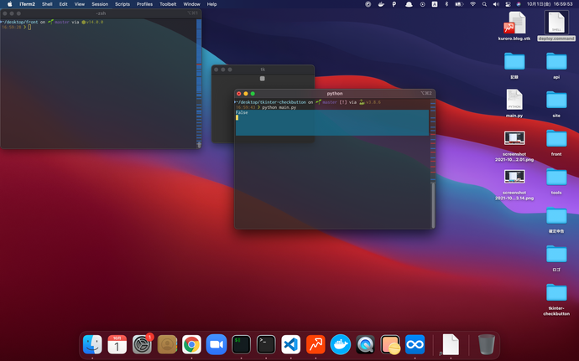The height and width of the screenshot is (361, 579).
Task: Open Finder from the Dock
Action: click(92, 344)
